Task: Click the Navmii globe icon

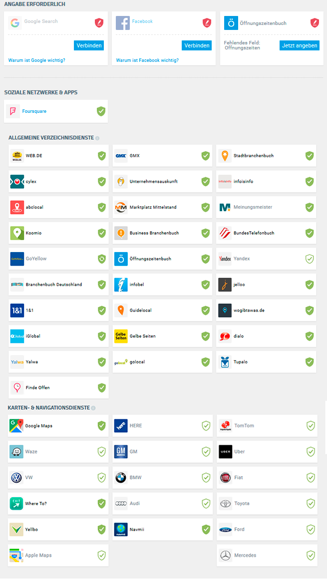Action: pyautogui.click(x=121, y=530)
